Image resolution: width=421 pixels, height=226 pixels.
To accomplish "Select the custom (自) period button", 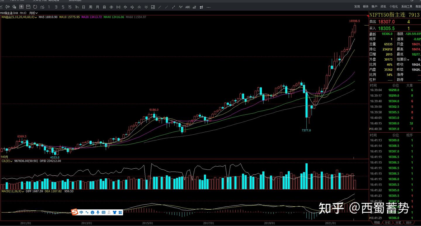I will pyautogui.click(x=104, y=7).
